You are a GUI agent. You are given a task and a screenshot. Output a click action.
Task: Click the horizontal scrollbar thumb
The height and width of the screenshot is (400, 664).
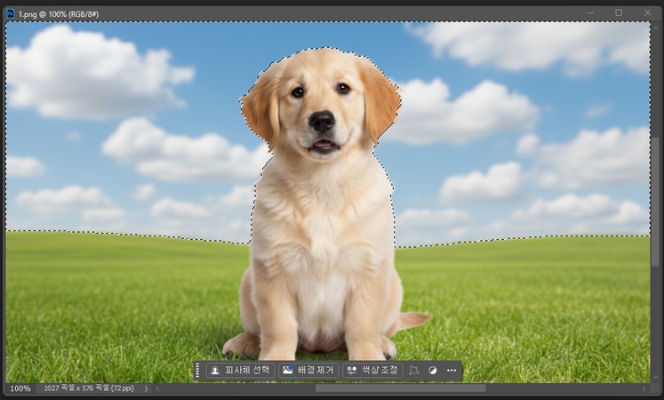point(400,388)
